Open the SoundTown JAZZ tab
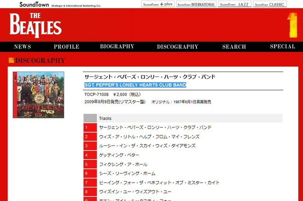The image size is (303, 201). pyautogui.click(x=235, y=4)
